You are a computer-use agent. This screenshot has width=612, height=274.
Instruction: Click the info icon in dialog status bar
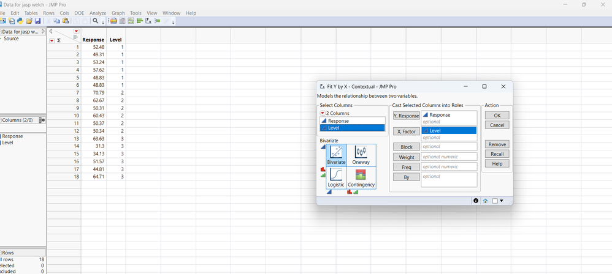pyautogui.click(x=476, y=201)
